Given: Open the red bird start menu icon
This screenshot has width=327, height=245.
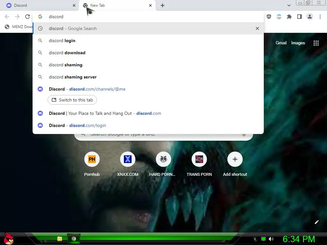Looking at the screenshot, I should (x=8, y=239).
